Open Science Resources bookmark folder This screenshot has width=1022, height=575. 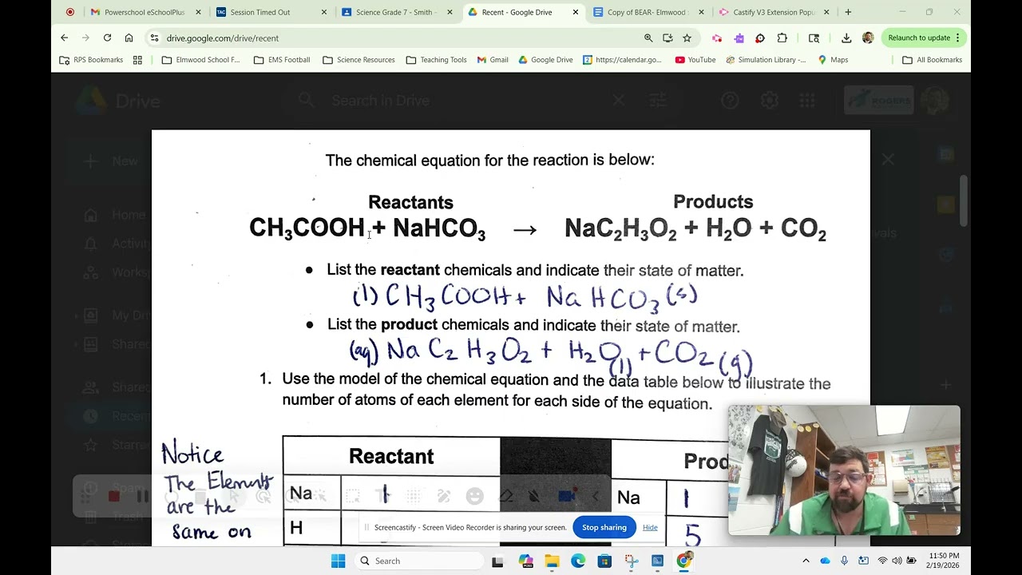(358, 60)
